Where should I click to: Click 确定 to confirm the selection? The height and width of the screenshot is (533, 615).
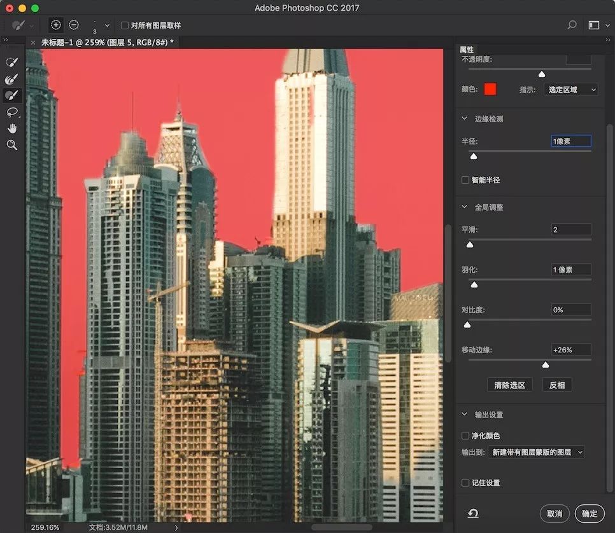(x=589, y=513)
